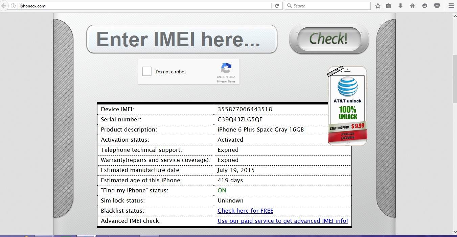This screenshot has height=237, width=457.
Task: Click the browser back arrow button
Action: click(3, 6)
